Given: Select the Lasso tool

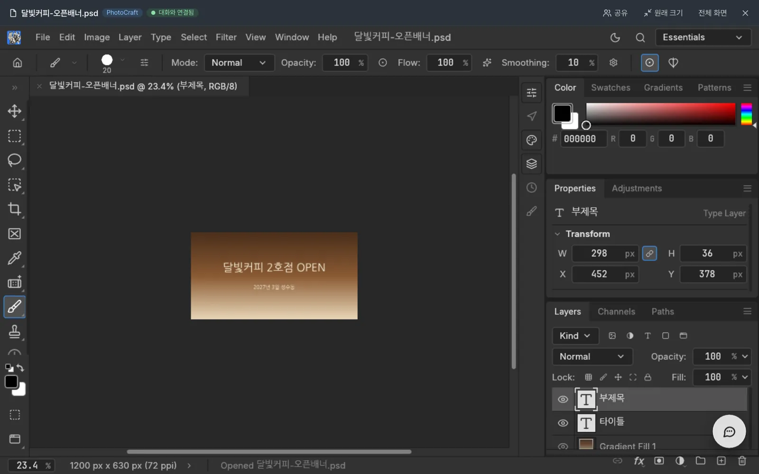Looking at the screenshot, I should click(x=15, y=160).
